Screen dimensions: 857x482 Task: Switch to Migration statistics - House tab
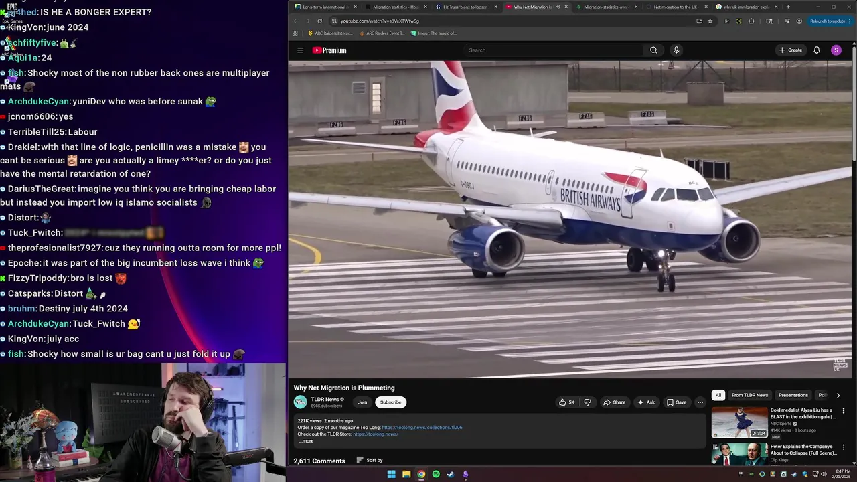point(396,7)
